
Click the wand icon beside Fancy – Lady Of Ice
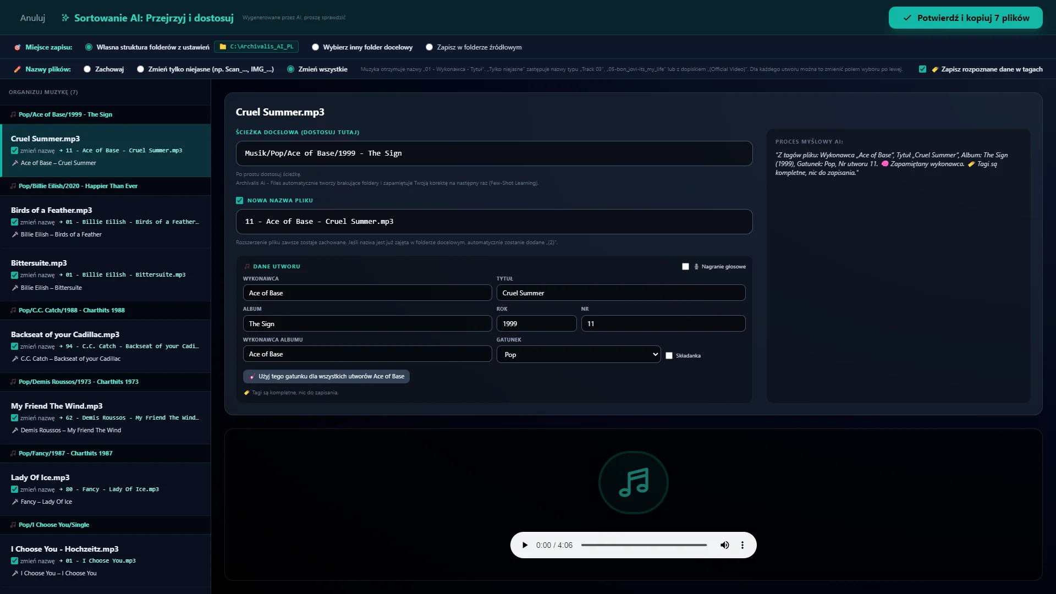(15, 502)
